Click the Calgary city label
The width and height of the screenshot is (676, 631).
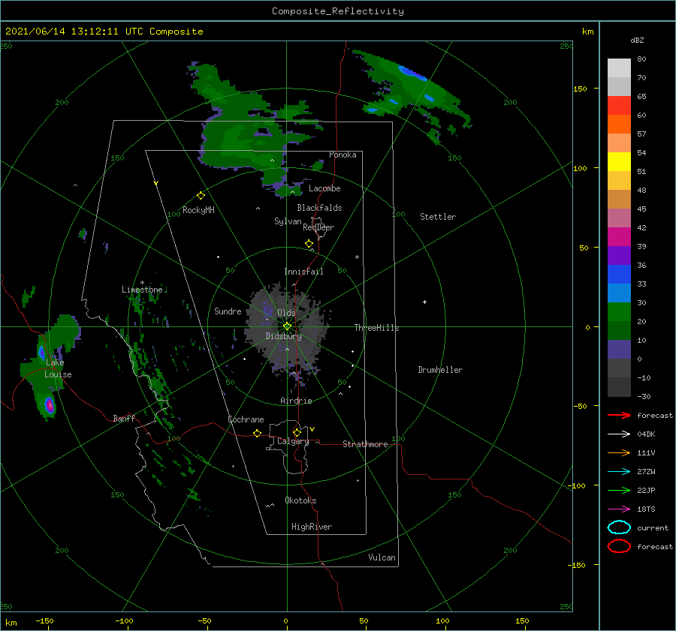point(293,441)
